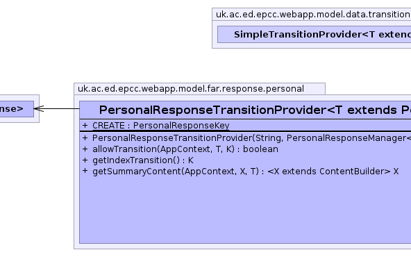Select the webapp.model.data.transition package tab
Screen dimensions: 411x275
click(x=312, y=14)
